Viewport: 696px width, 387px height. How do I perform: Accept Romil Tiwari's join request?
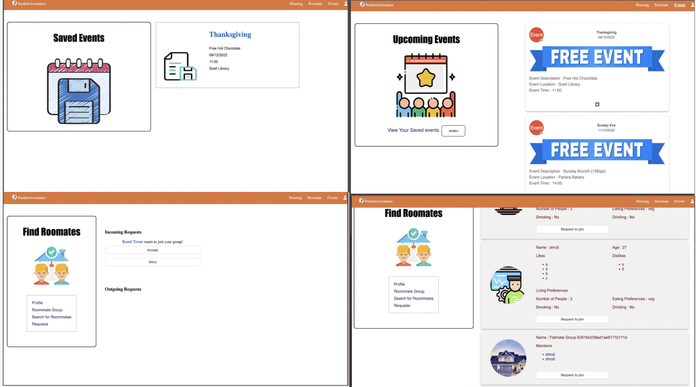[153, 250]
